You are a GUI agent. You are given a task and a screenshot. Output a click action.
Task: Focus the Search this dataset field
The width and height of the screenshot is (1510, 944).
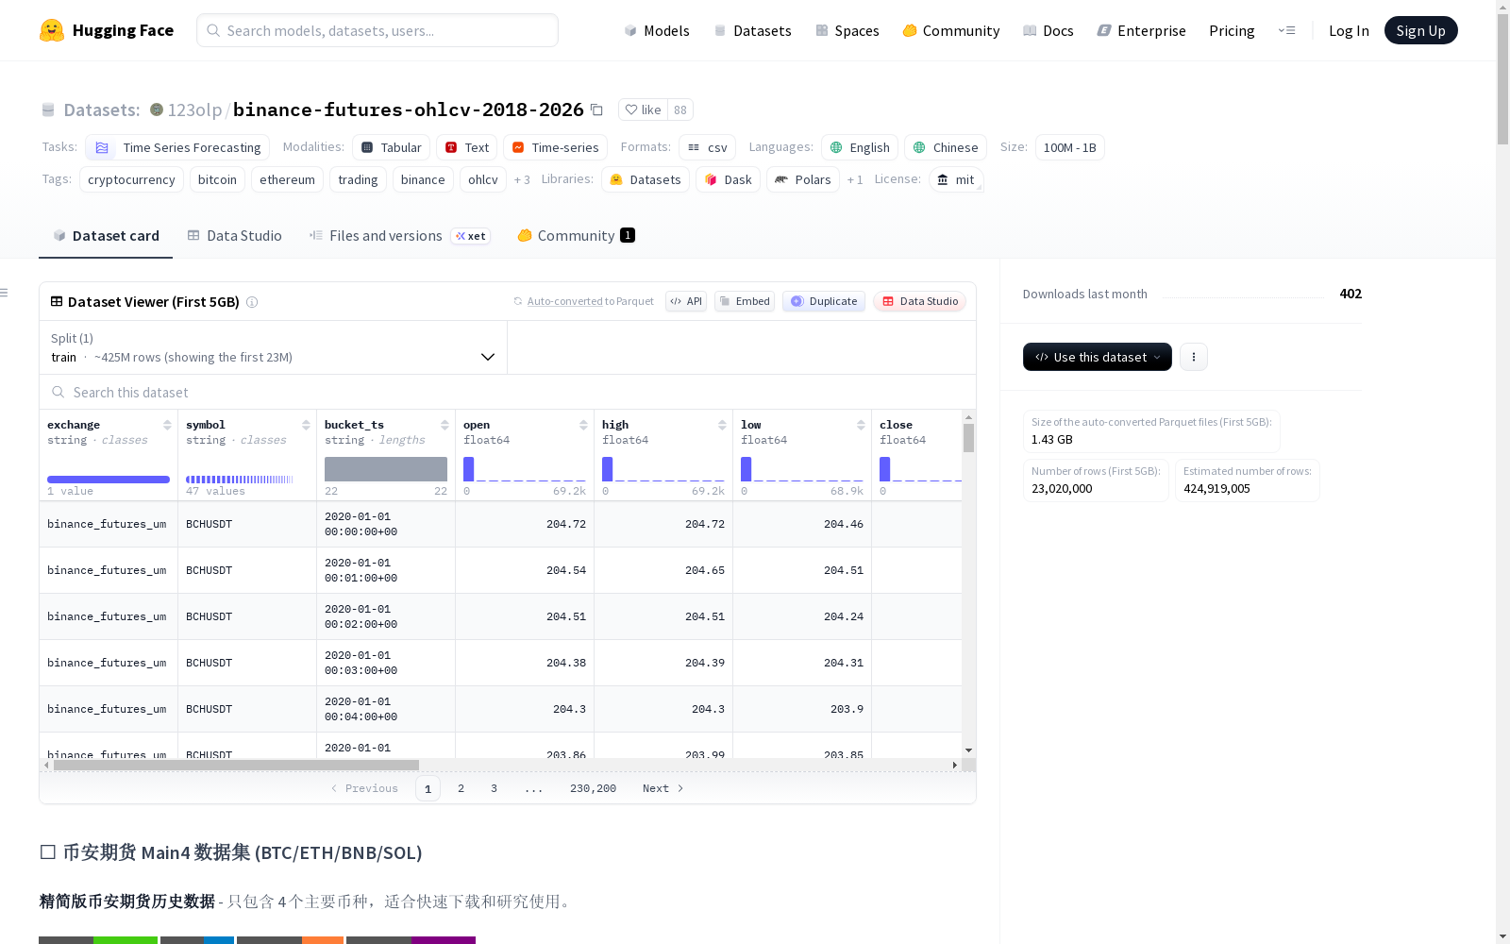tap(508, 392)
